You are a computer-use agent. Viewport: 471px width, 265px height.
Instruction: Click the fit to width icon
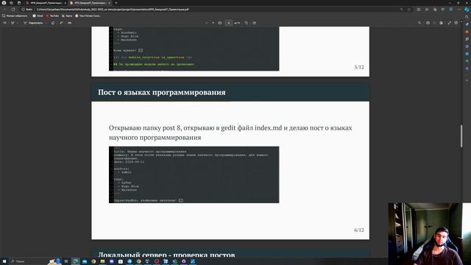pyautogui.click(x=220, y=23)
